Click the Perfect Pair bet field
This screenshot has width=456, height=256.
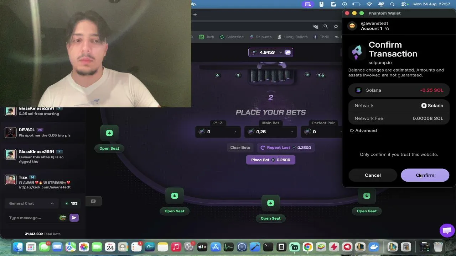click(321, 132)
